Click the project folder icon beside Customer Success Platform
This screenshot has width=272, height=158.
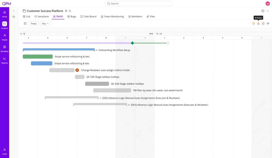[x=24, y=11]
